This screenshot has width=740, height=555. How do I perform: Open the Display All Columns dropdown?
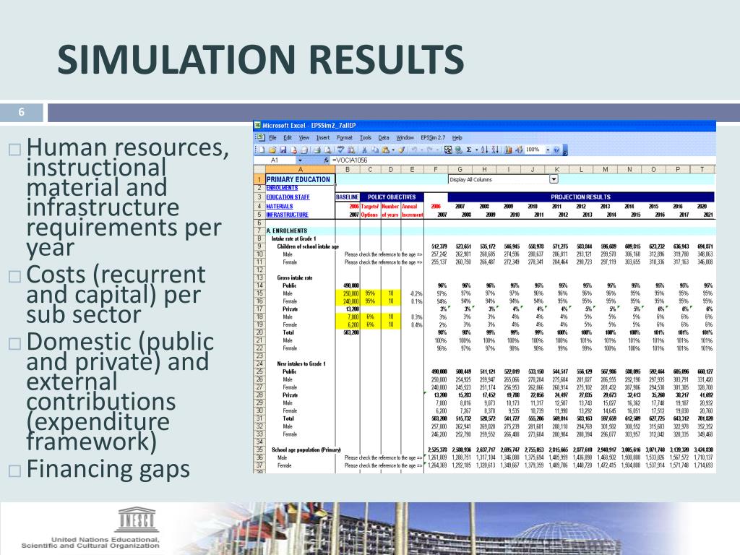(x=554, y=179)
